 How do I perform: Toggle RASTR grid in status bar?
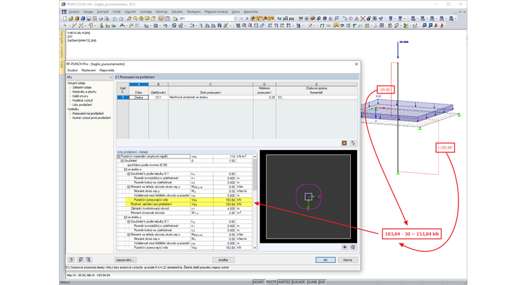[271, 282]
